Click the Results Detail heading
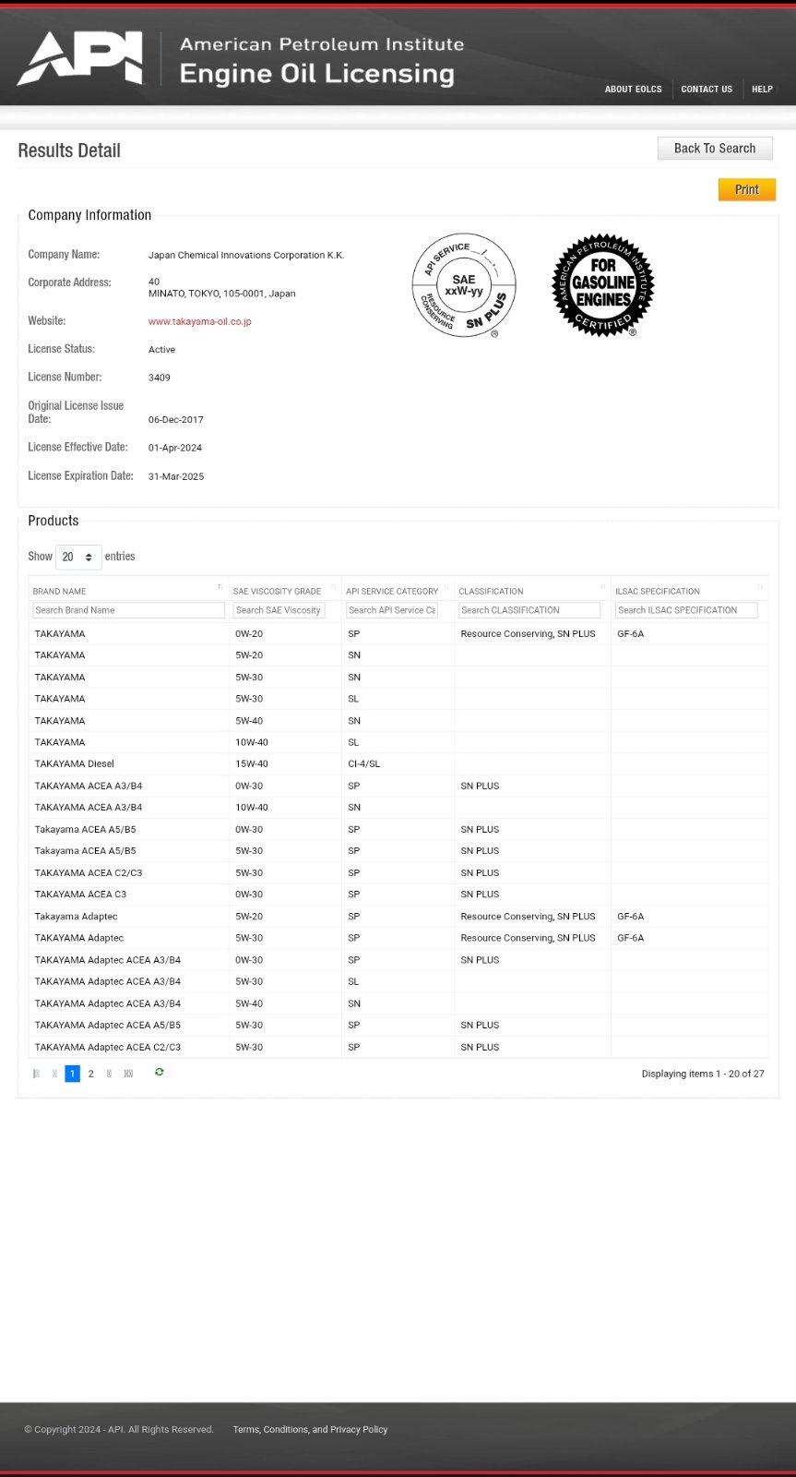Image resolution: width=796 pixels, height=1477 pixels. pyautogui.click(x=69, y=150)
